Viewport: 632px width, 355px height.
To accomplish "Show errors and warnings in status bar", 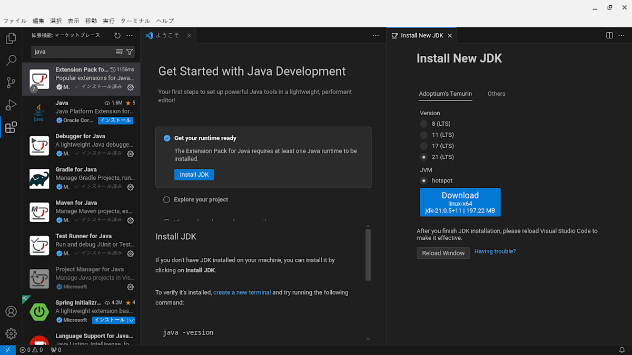I will (x=31, y=350).
